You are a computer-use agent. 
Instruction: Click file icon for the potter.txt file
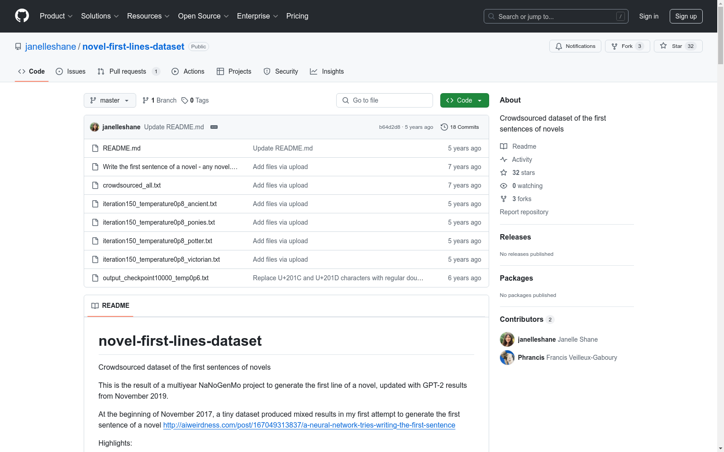click(95, 241)
